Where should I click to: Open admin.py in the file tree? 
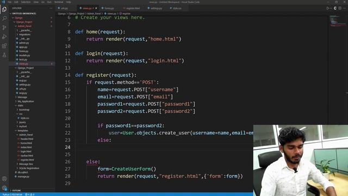[x=24, y=43]
